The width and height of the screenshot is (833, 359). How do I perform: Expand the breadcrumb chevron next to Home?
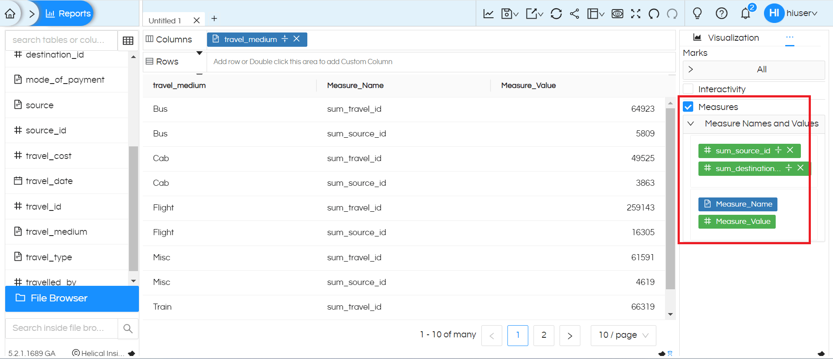click(x=32, y=14)
